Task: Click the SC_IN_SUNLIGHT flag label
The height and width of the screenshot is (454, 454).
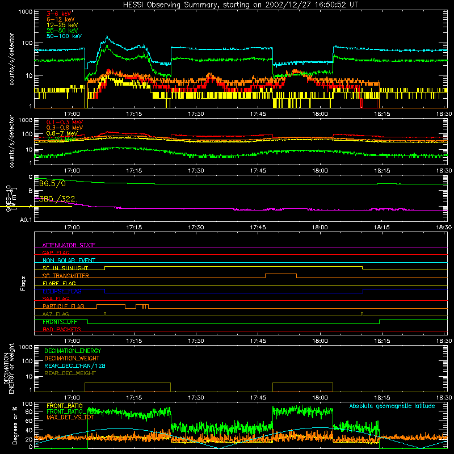Action: click(x=65, y=268)
